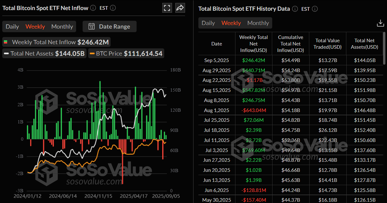Click info icon beside Net Inflow title
Viewport: 387px width, 203px height.
(93, 8)
